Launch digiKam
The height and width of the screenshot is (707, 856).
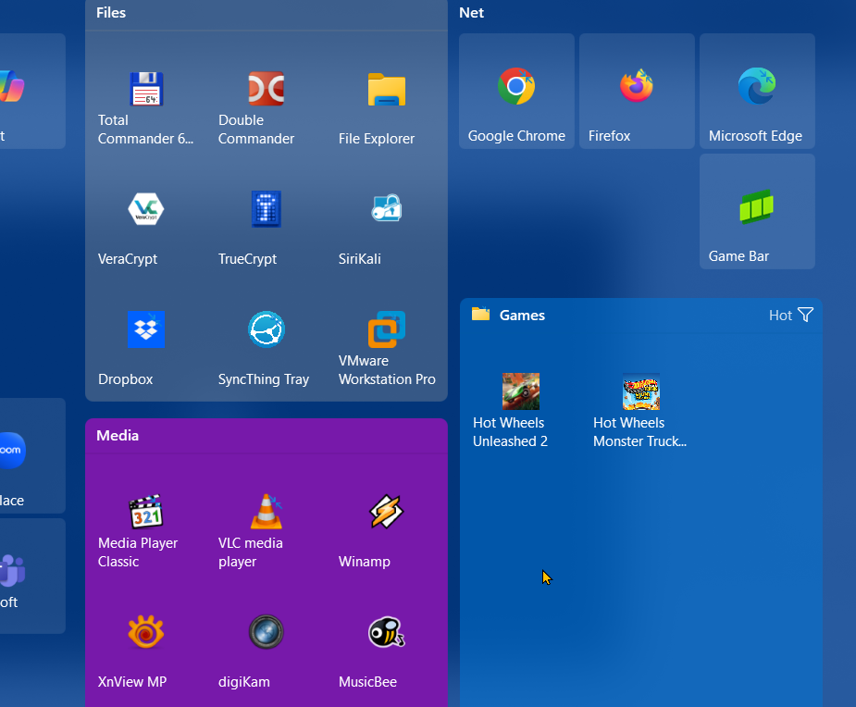[267, 648]
